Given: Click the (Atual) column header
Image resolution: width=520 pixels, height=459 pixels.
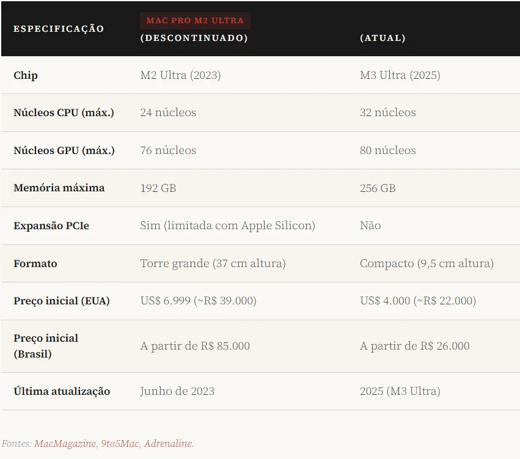Looking at the screenshot, I should 383,38.
